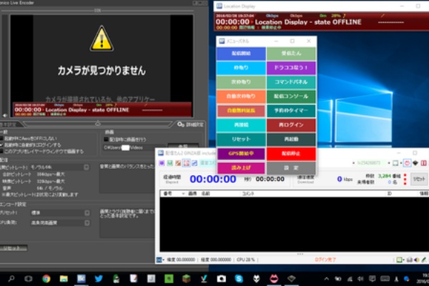
Task: Click the camera icon on the taskbar
Action: [222, 279]
